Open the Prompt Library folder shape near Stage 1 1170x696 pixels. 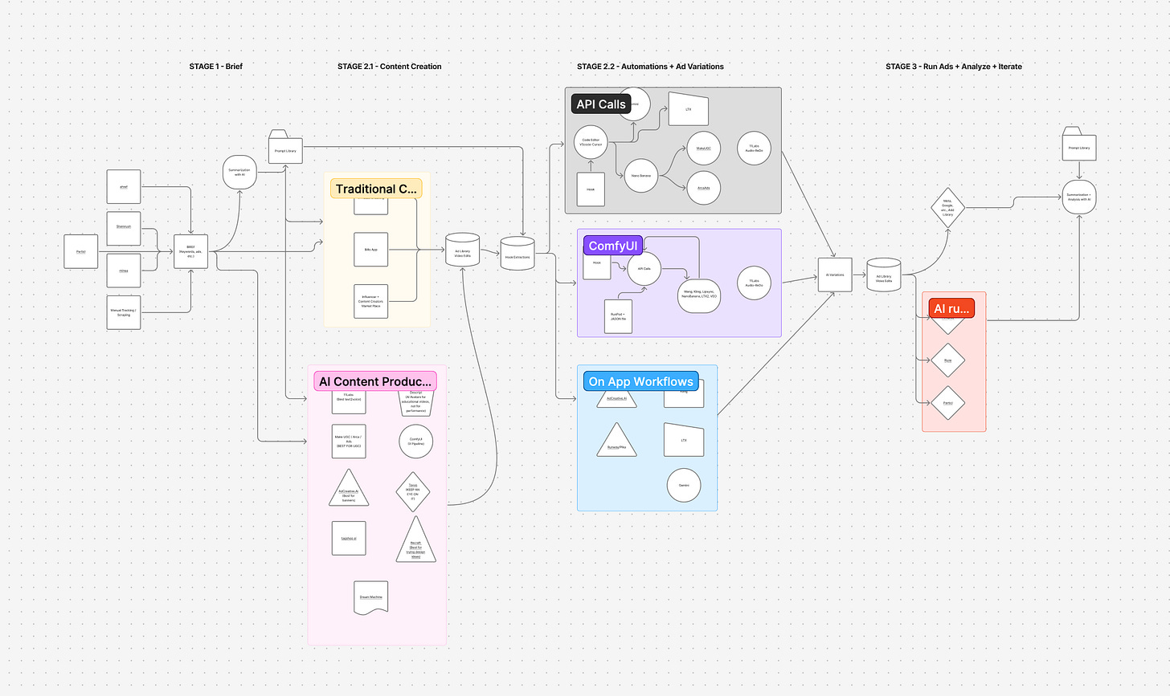coord(285,150)
